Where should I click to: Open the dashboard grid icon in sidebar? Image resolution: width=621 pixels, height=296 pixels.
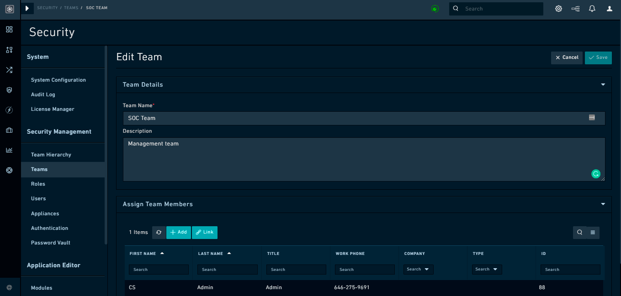[x=9, y=29]
